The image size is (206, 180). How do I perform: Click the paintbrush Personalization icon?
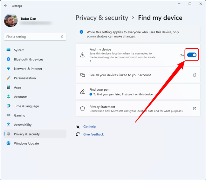pos(8,78)
